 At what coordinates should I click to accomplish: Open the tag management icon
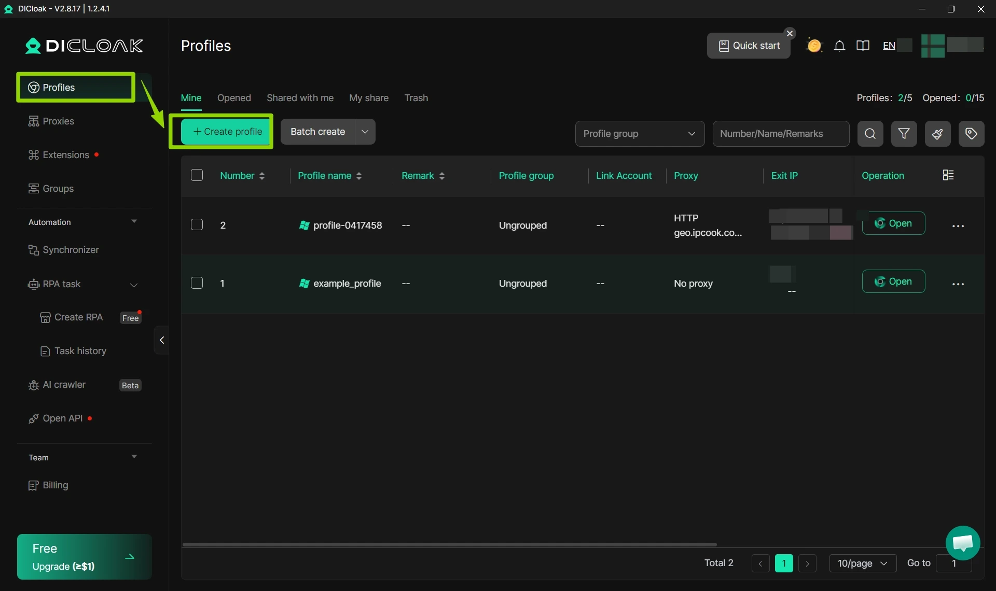[971, 133]
